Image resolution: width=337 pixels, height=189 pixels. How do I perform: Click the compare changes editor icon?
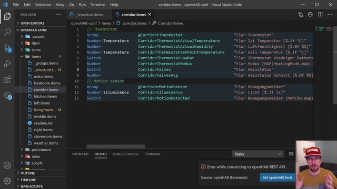(x=301, y=15)
